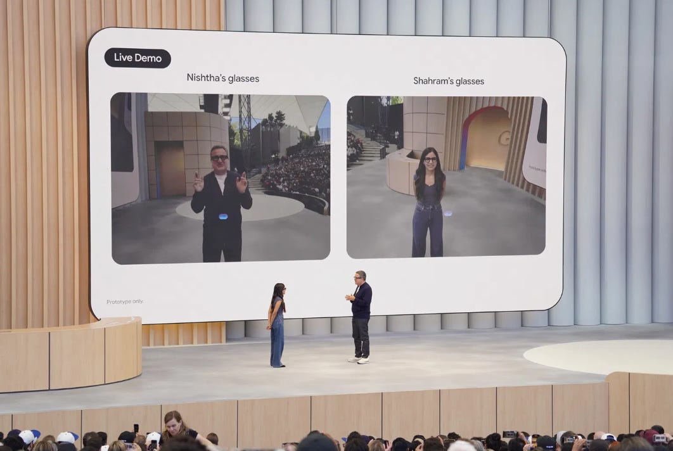Select the Nishtha's glasses video feed
The image size is (673, 451).
click(221, 178)
